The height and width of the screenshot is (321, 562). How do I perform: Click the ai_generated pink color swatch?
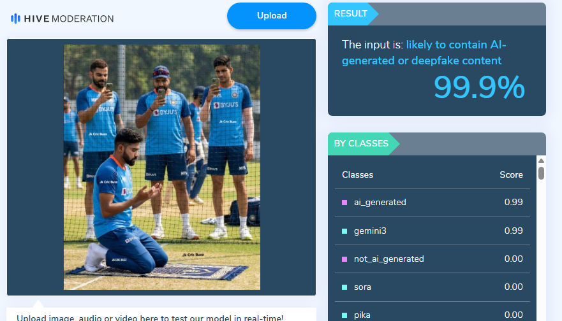[x=344, y=203]
